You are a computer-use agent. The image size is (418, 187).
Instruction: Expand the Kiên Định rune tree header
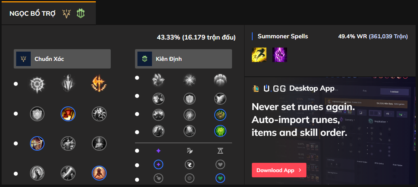point(184,59)
